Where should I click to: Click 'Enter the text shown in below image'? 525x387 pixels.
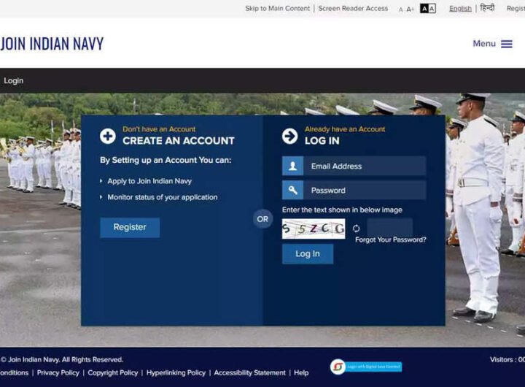342,210
